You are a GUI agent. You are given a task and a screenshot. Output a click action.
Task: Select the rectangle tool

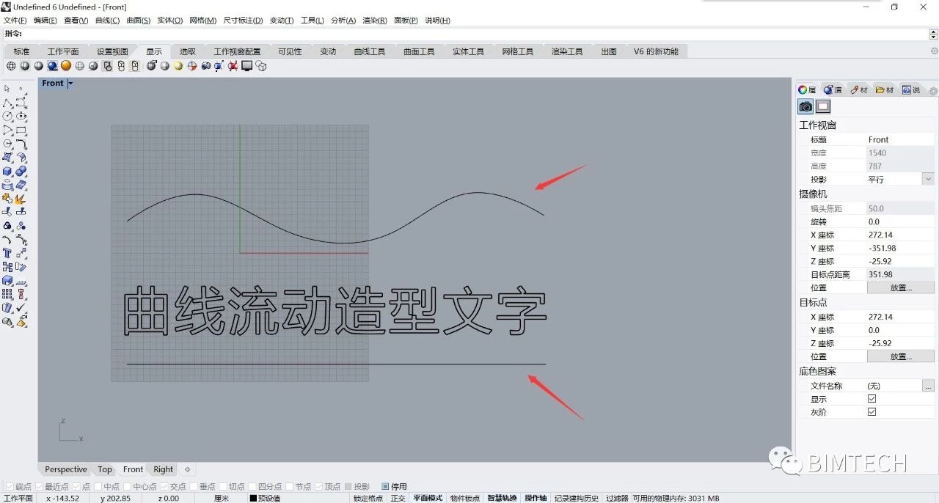click(21, 130)
